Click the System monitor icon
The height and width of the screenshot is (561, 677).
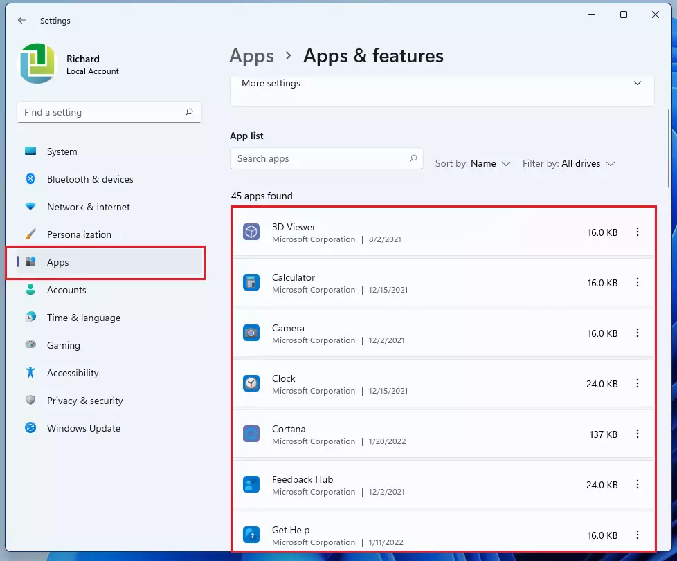click(x=30, y=151)
